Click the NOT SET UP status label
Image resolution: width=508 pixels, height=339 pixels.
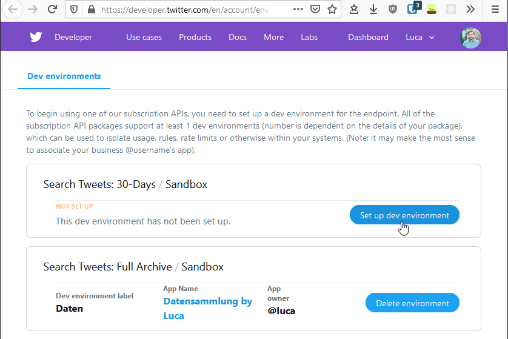(75, 206)
